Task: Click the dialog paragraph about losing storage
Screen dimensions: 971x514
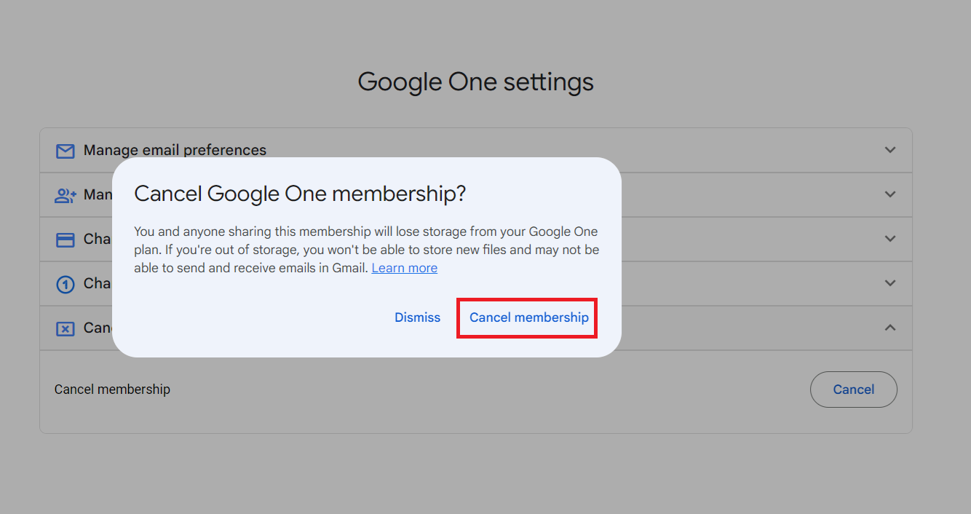Action: tap(366, 250)
